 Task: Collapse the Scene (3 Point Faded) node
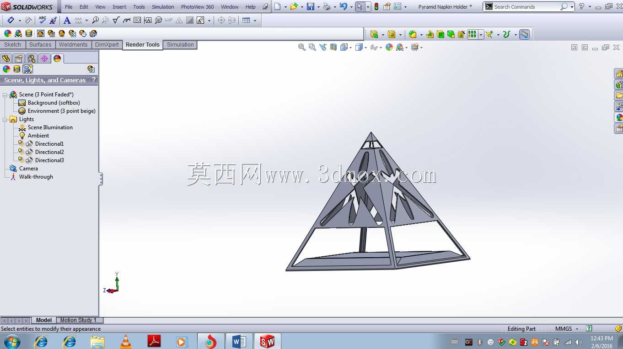pyautogui.click(x=5, y=95)
